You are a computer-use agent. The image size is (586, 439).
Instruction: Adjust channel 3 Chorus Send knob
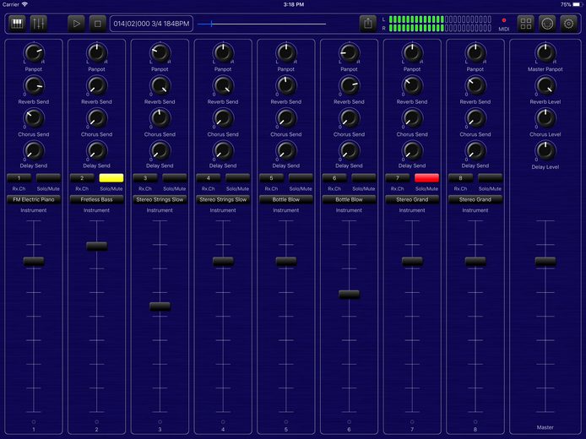point(160,118)
